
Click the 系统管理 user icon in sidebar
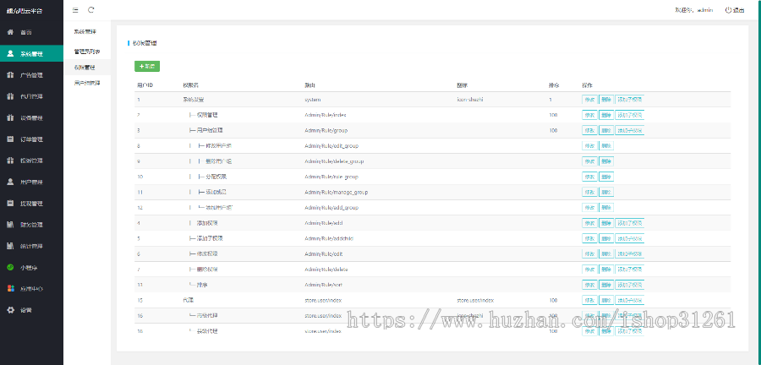pos(11,54)
